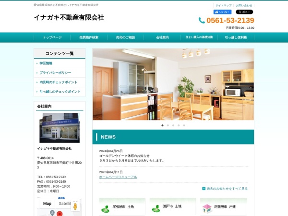Open 売却のご相談 in the navigation bar
The width and height of the screenshot is (288, 216).
(125, 37)
